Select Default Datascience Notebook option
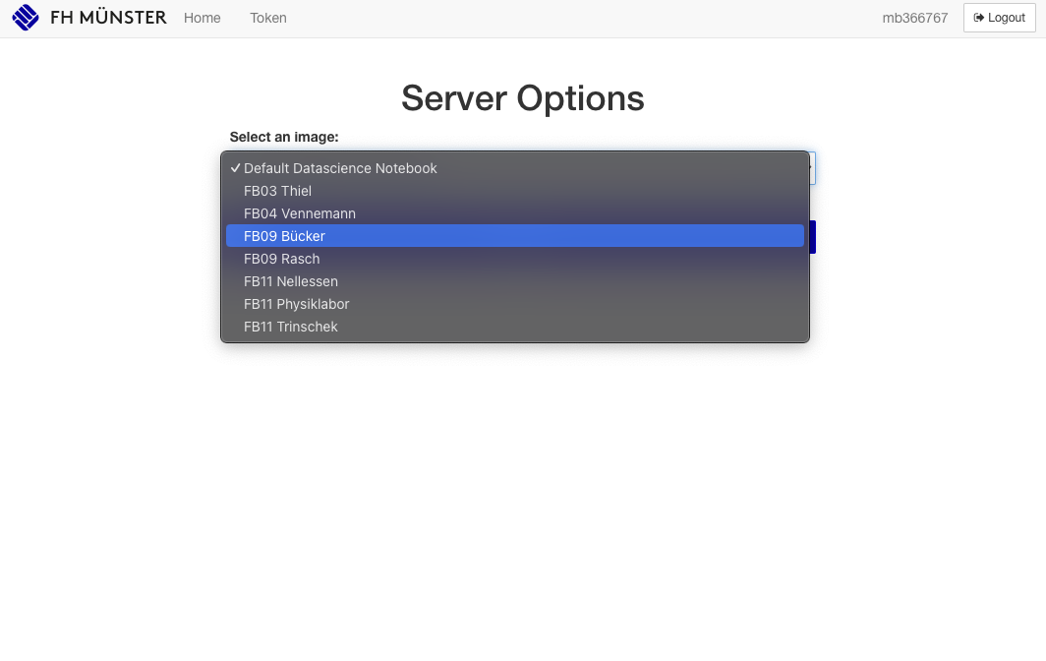The image size is (1046, 661). tap(340, 168)
